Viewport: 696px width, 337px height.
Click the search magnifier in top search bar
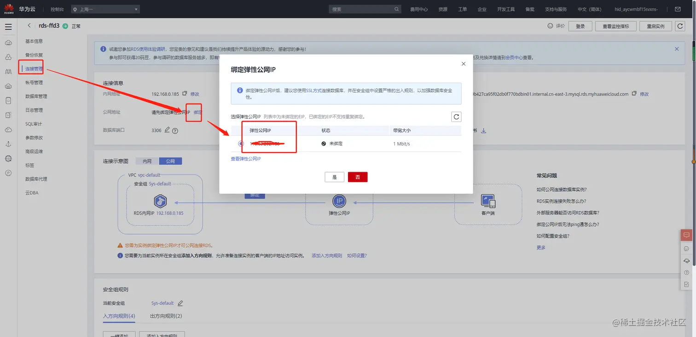click(396, 9)
